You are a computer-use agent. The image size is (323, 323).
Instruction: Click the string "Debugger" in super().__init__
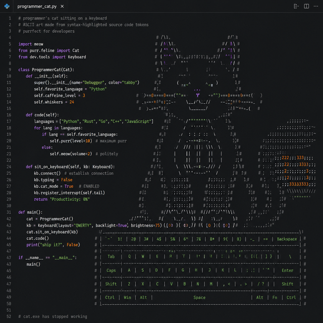point(93,83)
